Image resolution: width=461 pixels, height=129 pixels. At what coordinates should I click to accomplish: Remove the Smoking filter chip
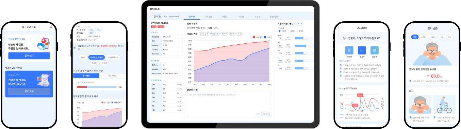point(207,34)
